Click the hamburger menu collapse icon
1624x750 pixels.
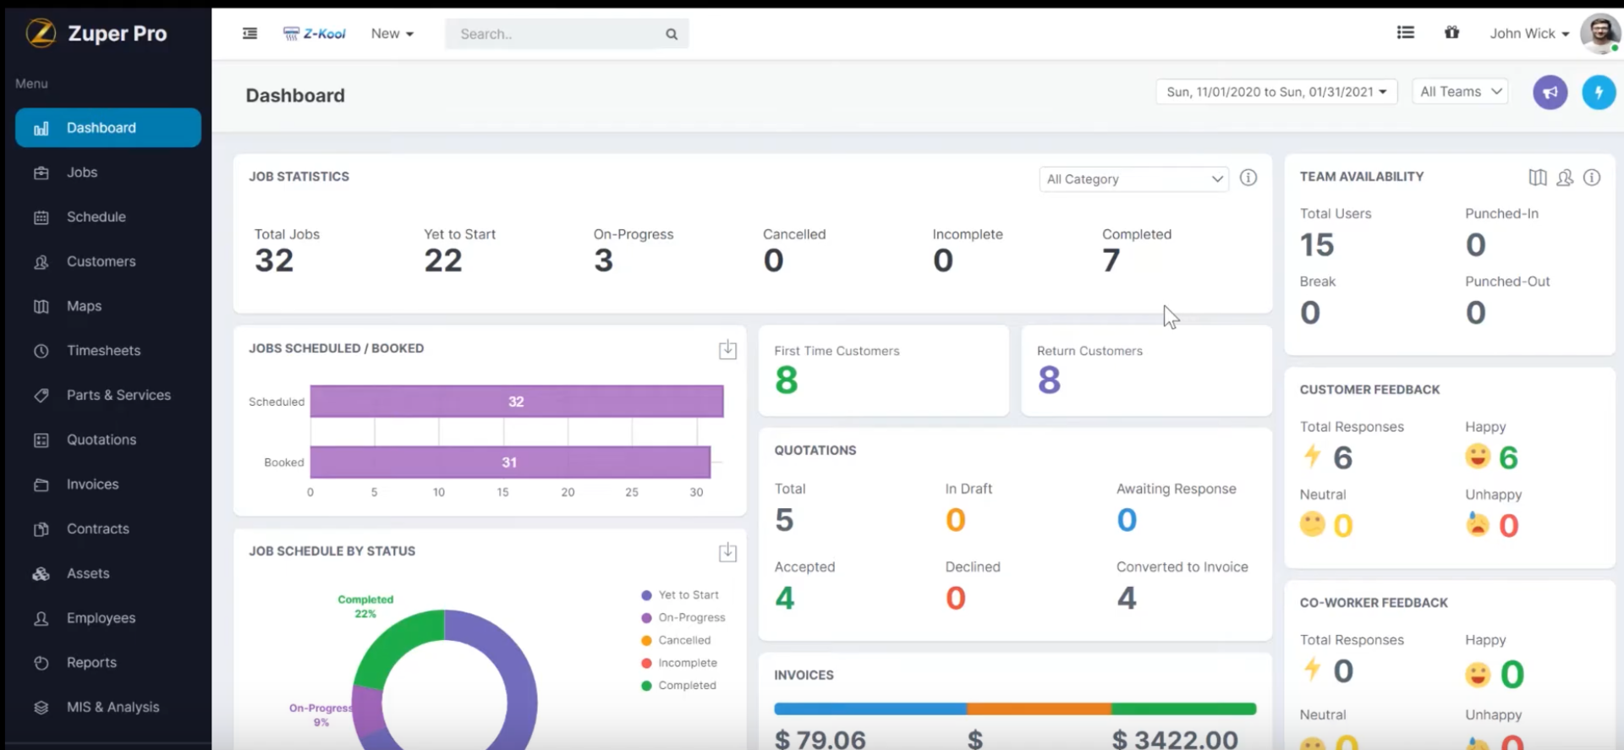tap(250, 34)
